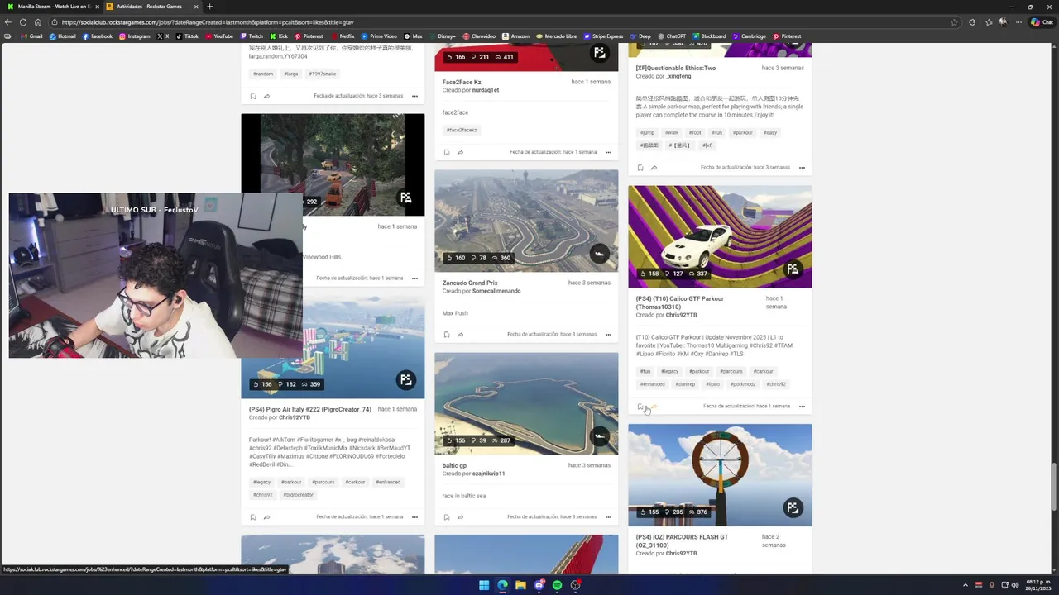This screenshot has height=595, width=1059.
Task: Filter by the #larga tag
Action: [291, 74]
